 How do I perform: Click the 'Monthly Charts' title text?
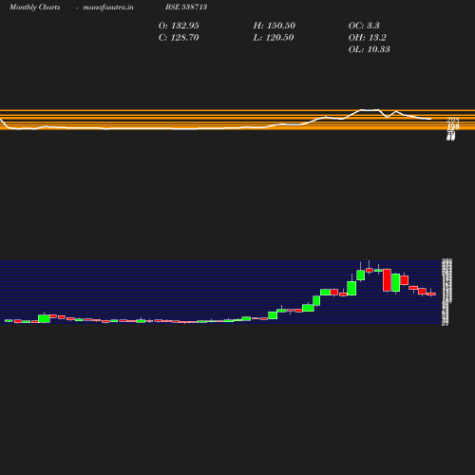(x=35, y=8)
